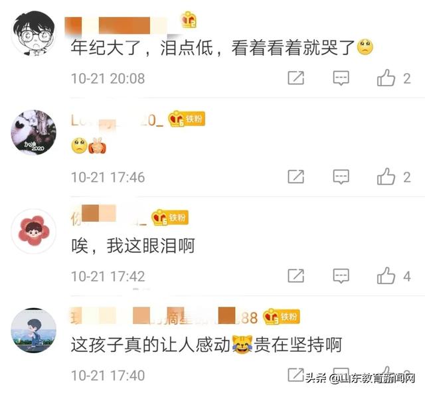Reply to the 10-21 20:08 comment

tap(341, 78)
